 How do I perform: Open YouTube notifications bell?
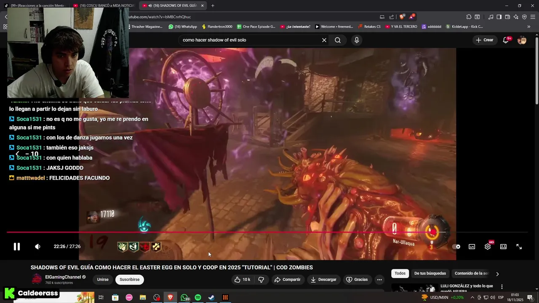tap(506, 40)
